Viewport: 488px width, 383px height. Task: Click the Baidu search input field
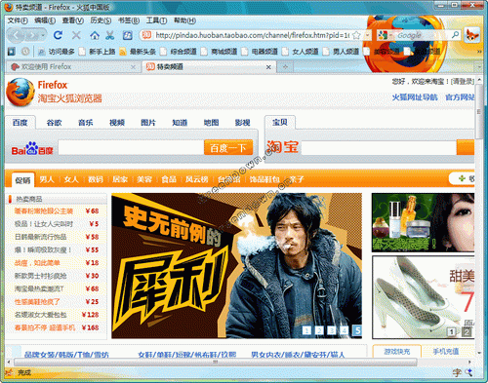[x=131, y=148]
